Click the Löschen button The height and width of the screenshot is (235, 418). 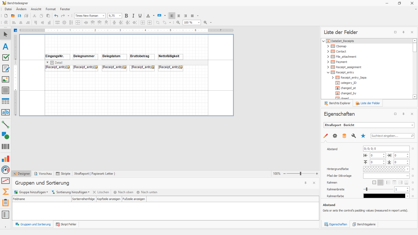101,192
